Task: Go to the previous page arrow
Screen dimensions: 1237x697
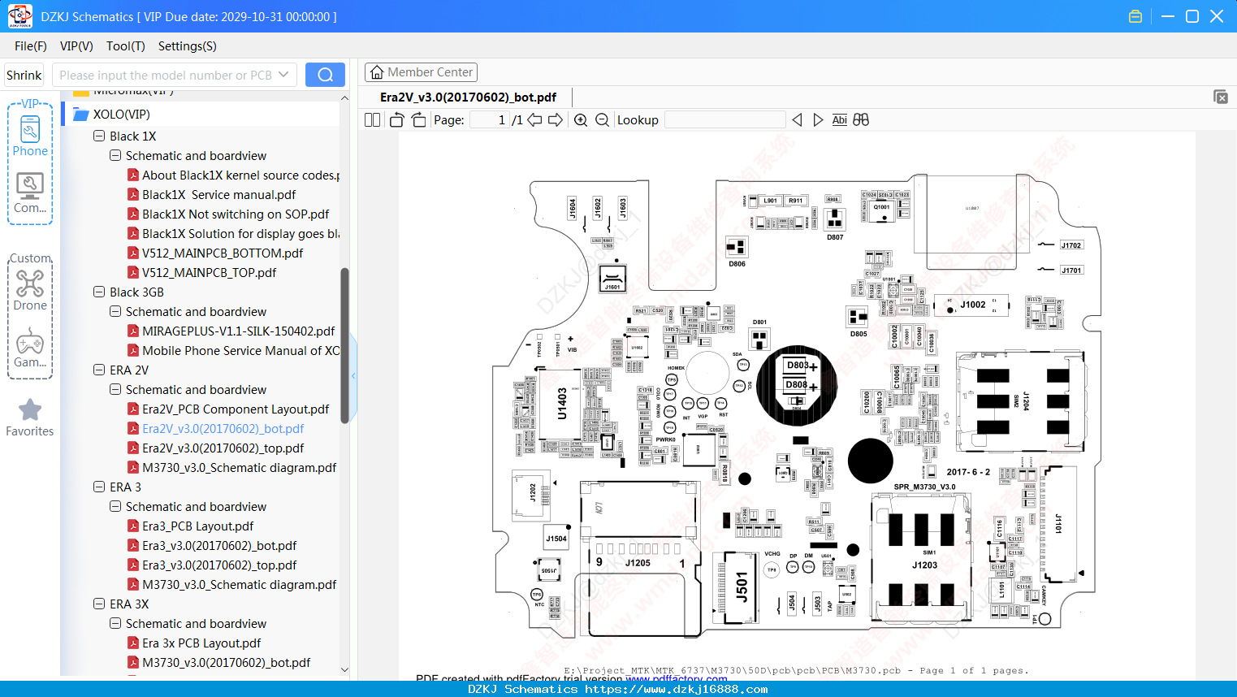Action: (x=534, y=120)
